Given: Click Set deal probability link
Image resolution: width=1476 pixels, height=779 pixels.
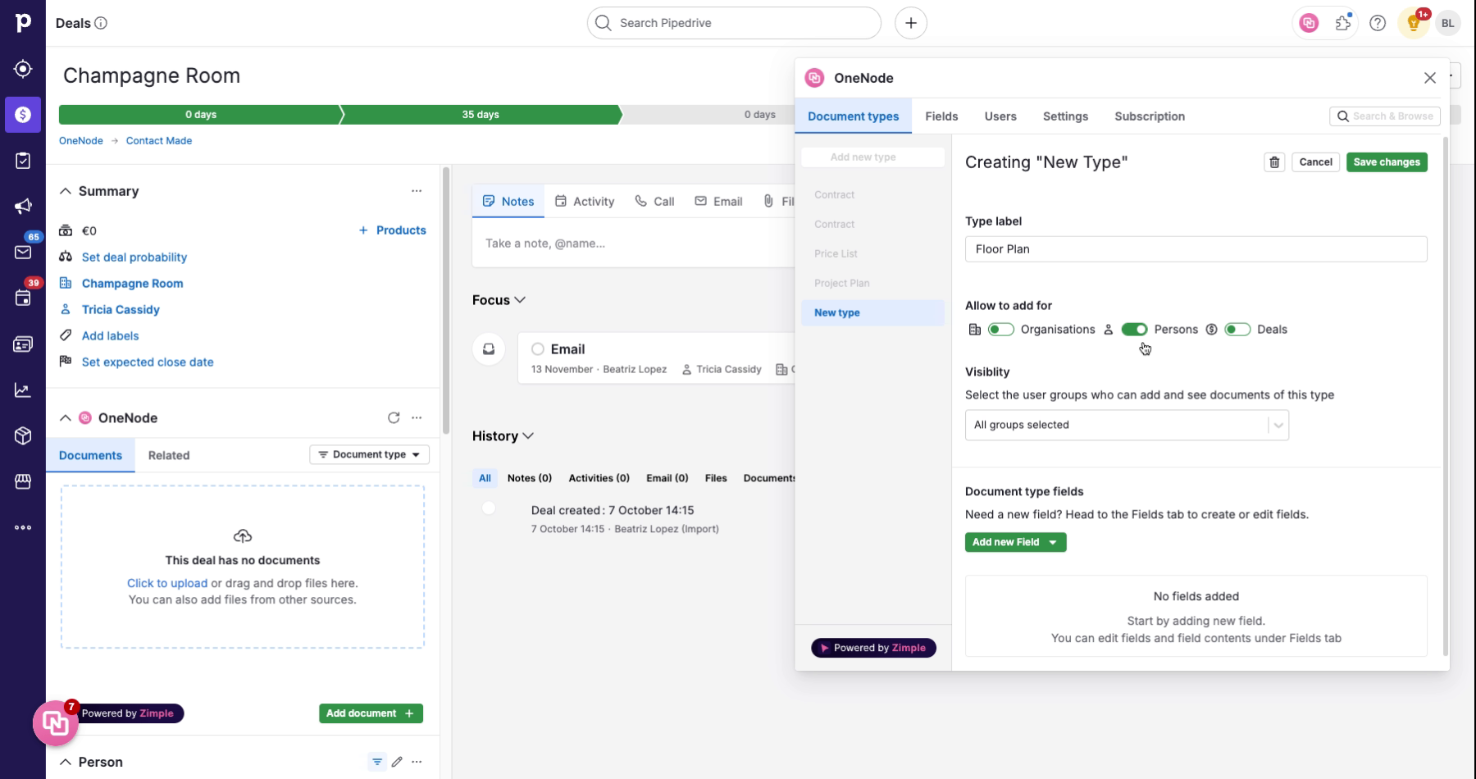Looking at the screenshot, I should [x=134, y=257].
